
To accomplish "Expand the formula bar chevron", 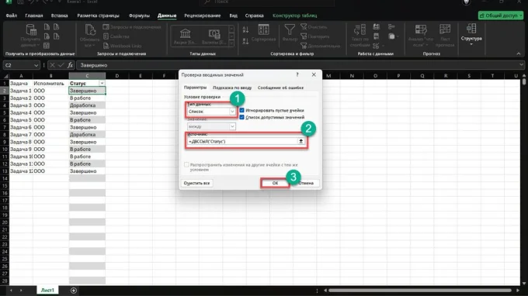I will pyautogui.click(x=521, y=65).
